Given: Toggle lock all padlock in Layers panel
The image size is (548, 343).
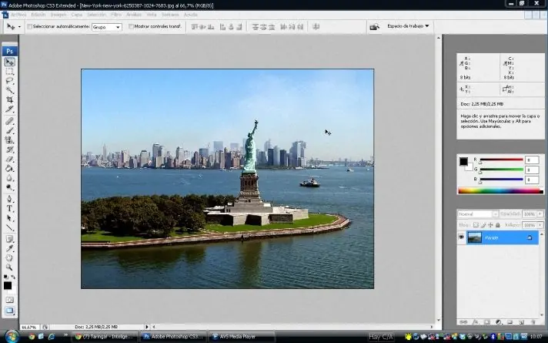Looking at the screenshot, I should [x=498, y=225].
